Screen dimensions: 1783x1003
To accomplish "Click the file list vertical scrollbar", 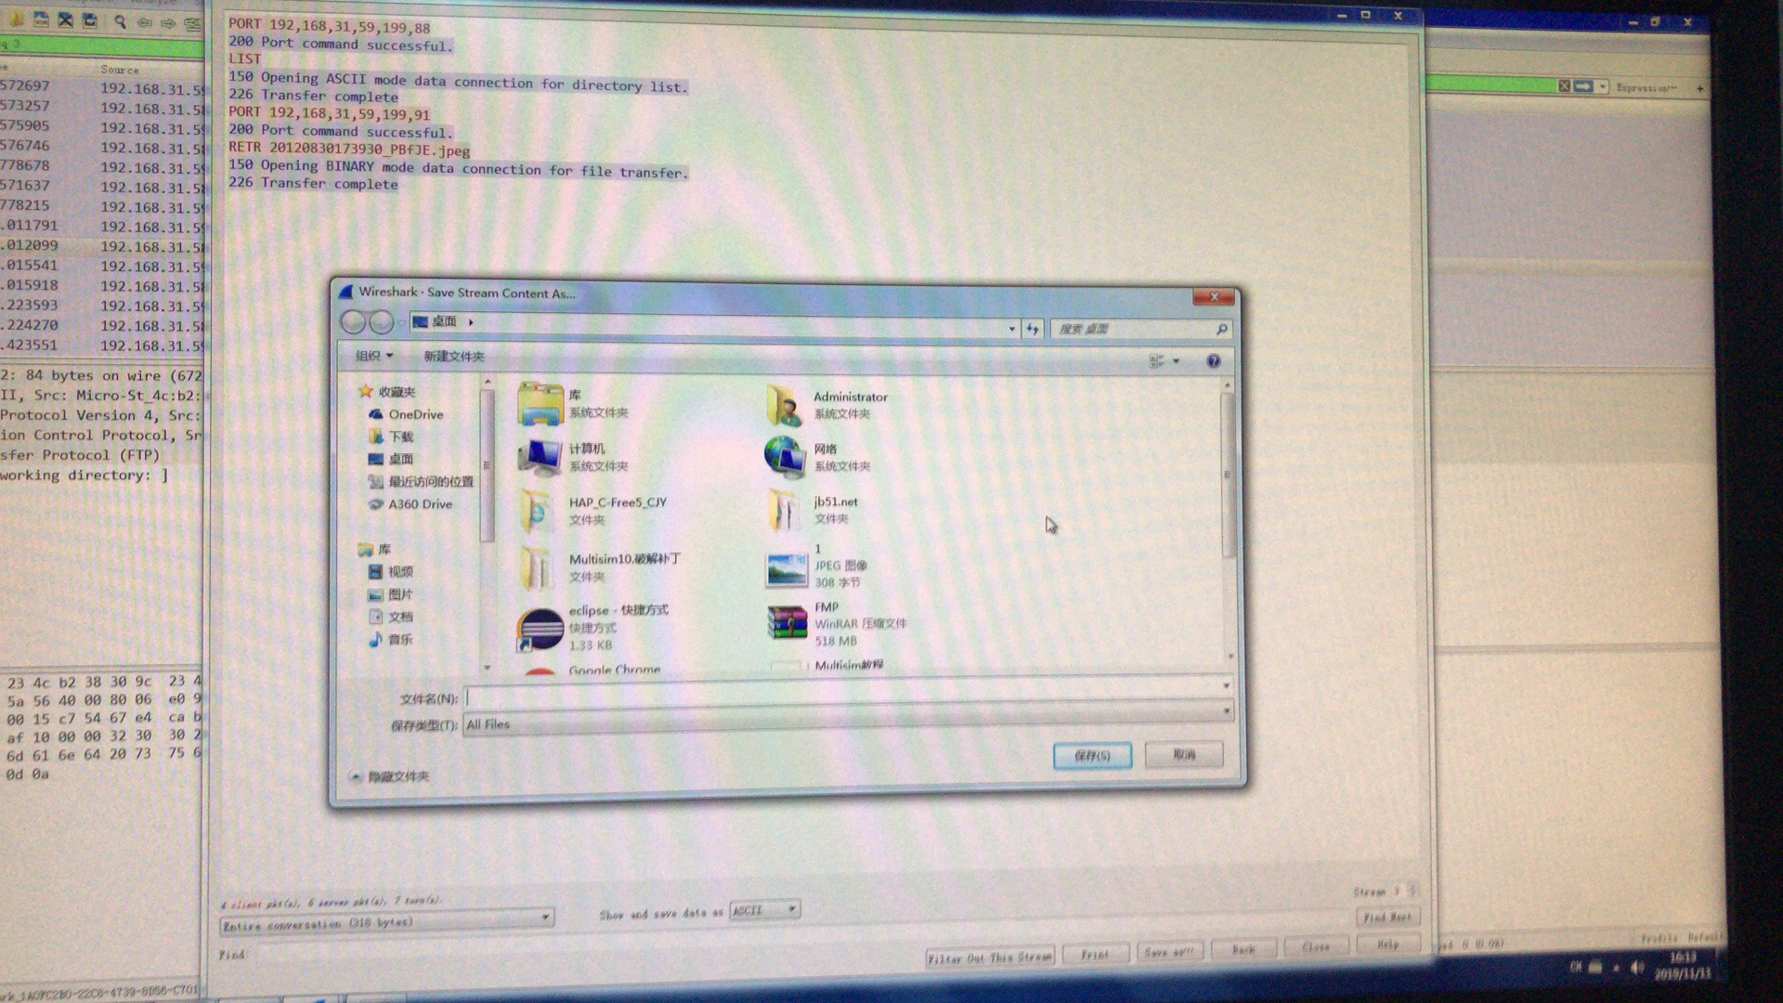I will (x=1227, y=475).
